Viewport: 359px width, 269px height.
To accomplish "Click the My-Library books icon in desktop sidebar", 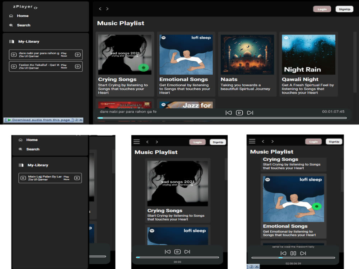I will click(x=12, y=41).
